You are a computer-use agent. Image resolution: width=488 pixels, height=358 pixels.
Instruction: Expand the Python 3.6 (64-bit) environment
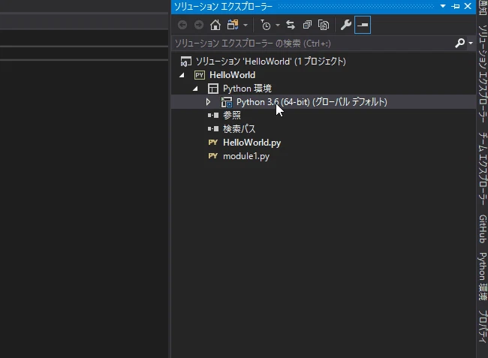click(208, 102)
